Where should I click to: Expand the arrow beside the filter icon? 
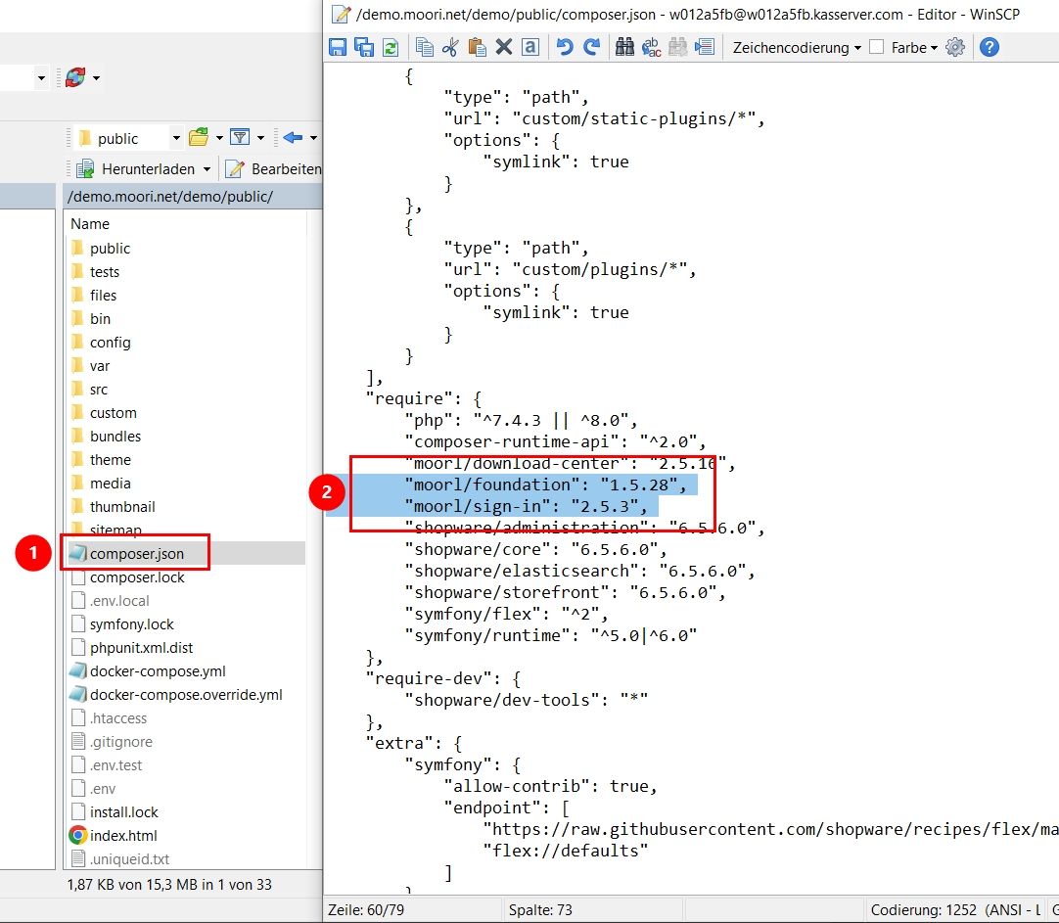coord(260,138)
